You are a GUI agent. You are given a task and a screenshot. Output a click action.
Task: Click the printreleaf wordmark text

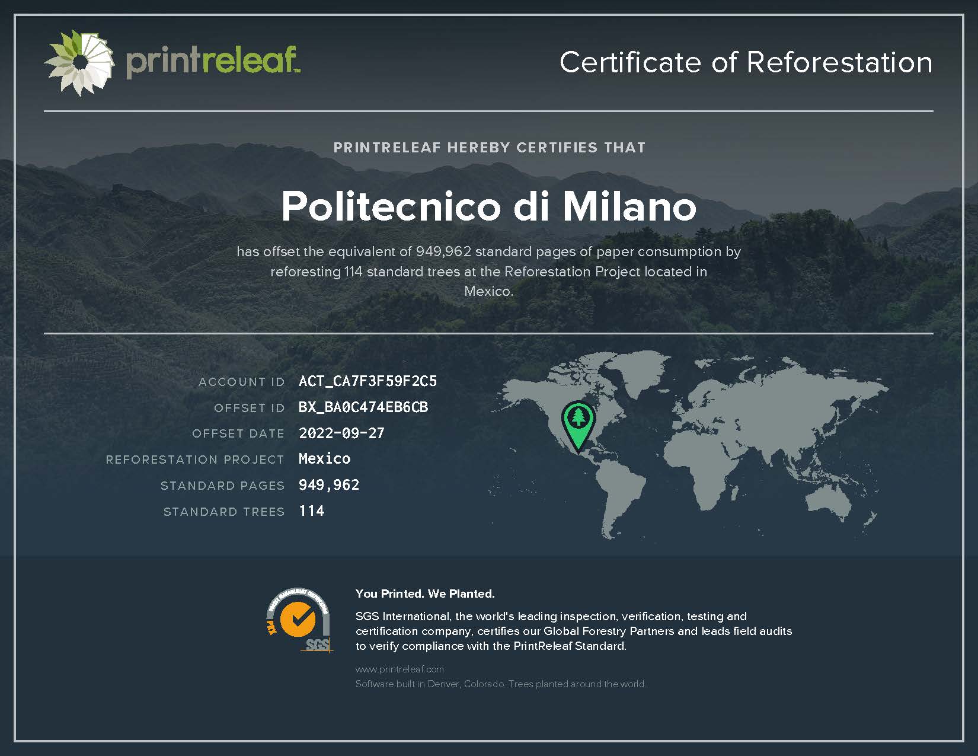tap(212, 62)
